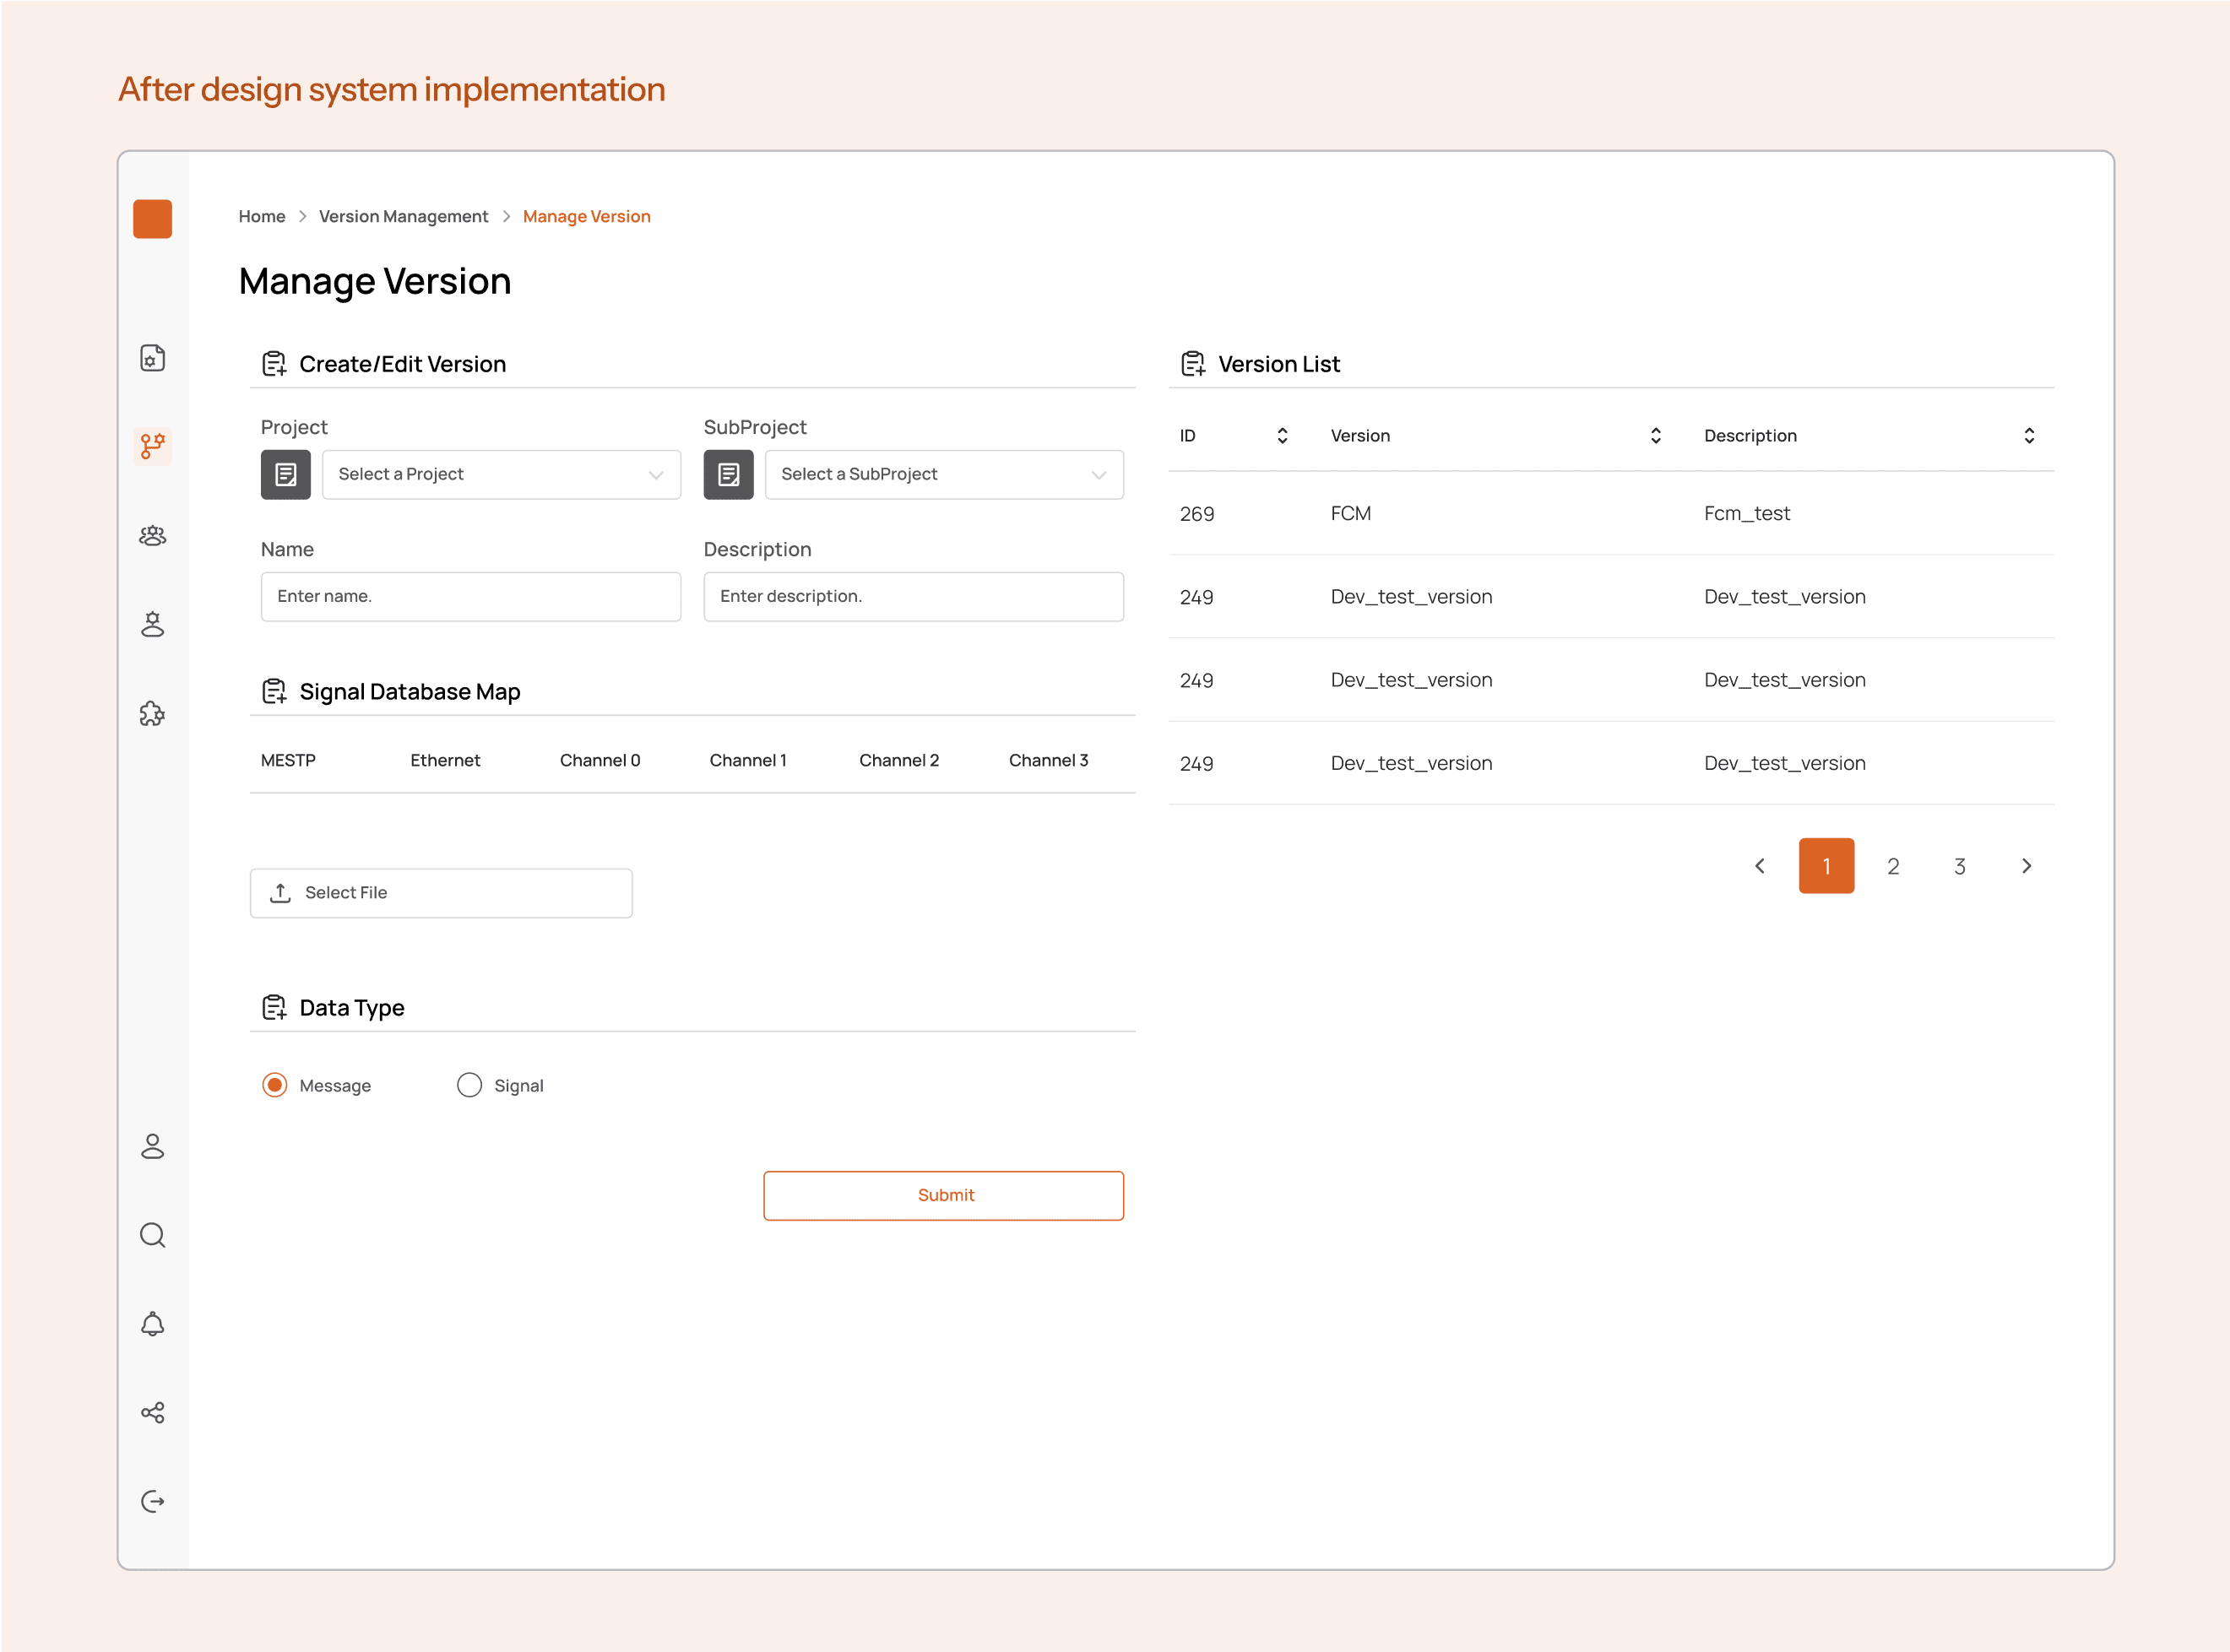Switch to the Channel 1 tab

748,760
